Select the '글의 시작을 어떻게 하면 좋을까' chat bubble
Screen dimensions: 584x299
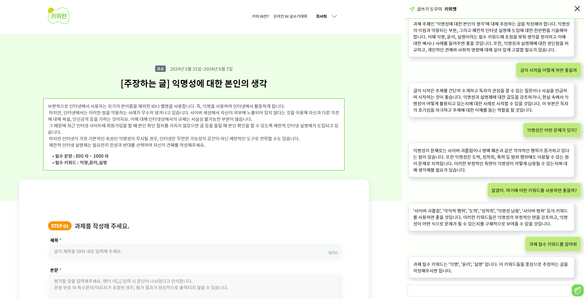click(x=548, y=70)
